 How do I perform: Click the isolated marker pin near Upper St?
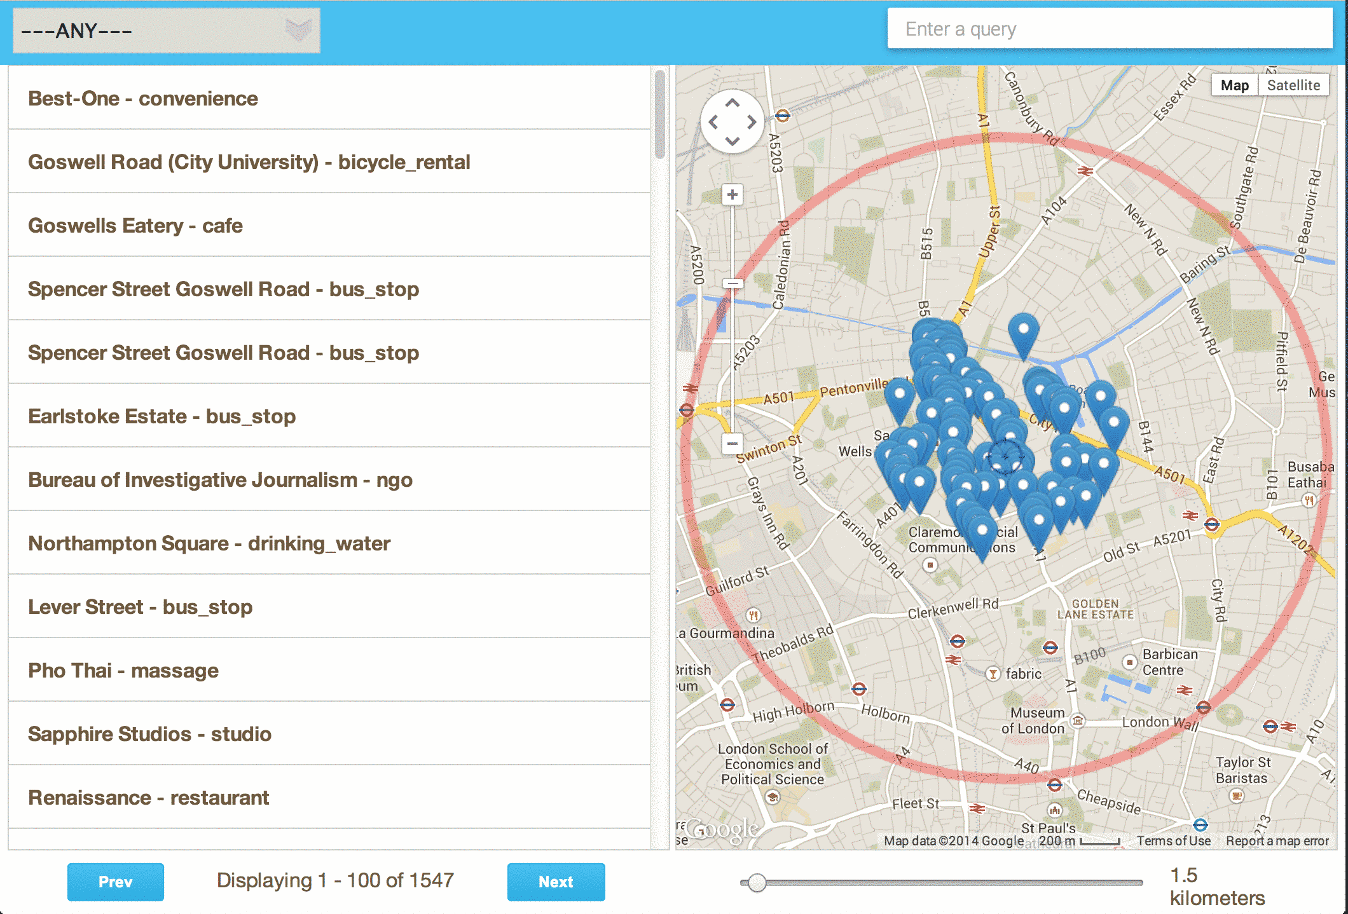[1023, 331]
